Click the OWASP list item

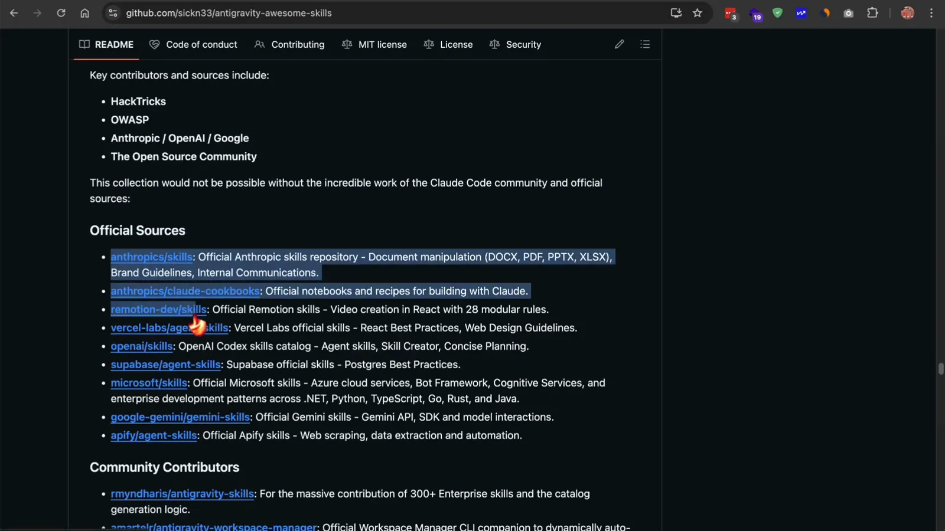click(130, 119)
